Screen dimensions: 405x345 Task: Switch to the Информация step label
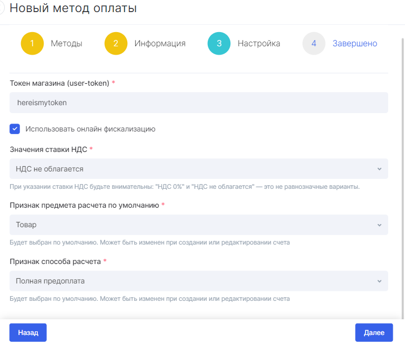(160, 43)
